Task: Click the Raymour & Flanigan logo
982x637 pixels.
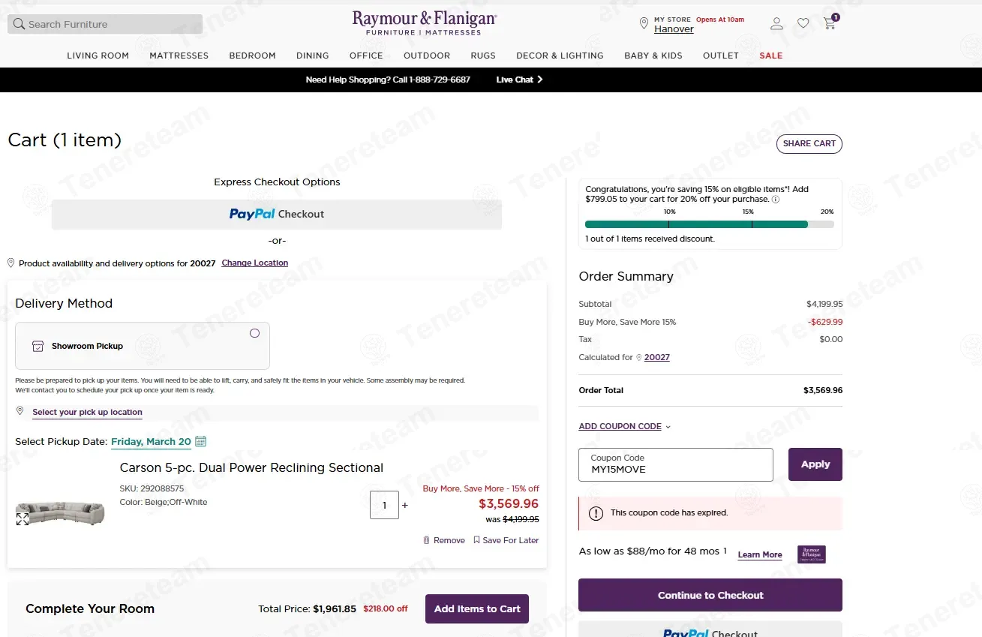Action: tap(425, 23)
